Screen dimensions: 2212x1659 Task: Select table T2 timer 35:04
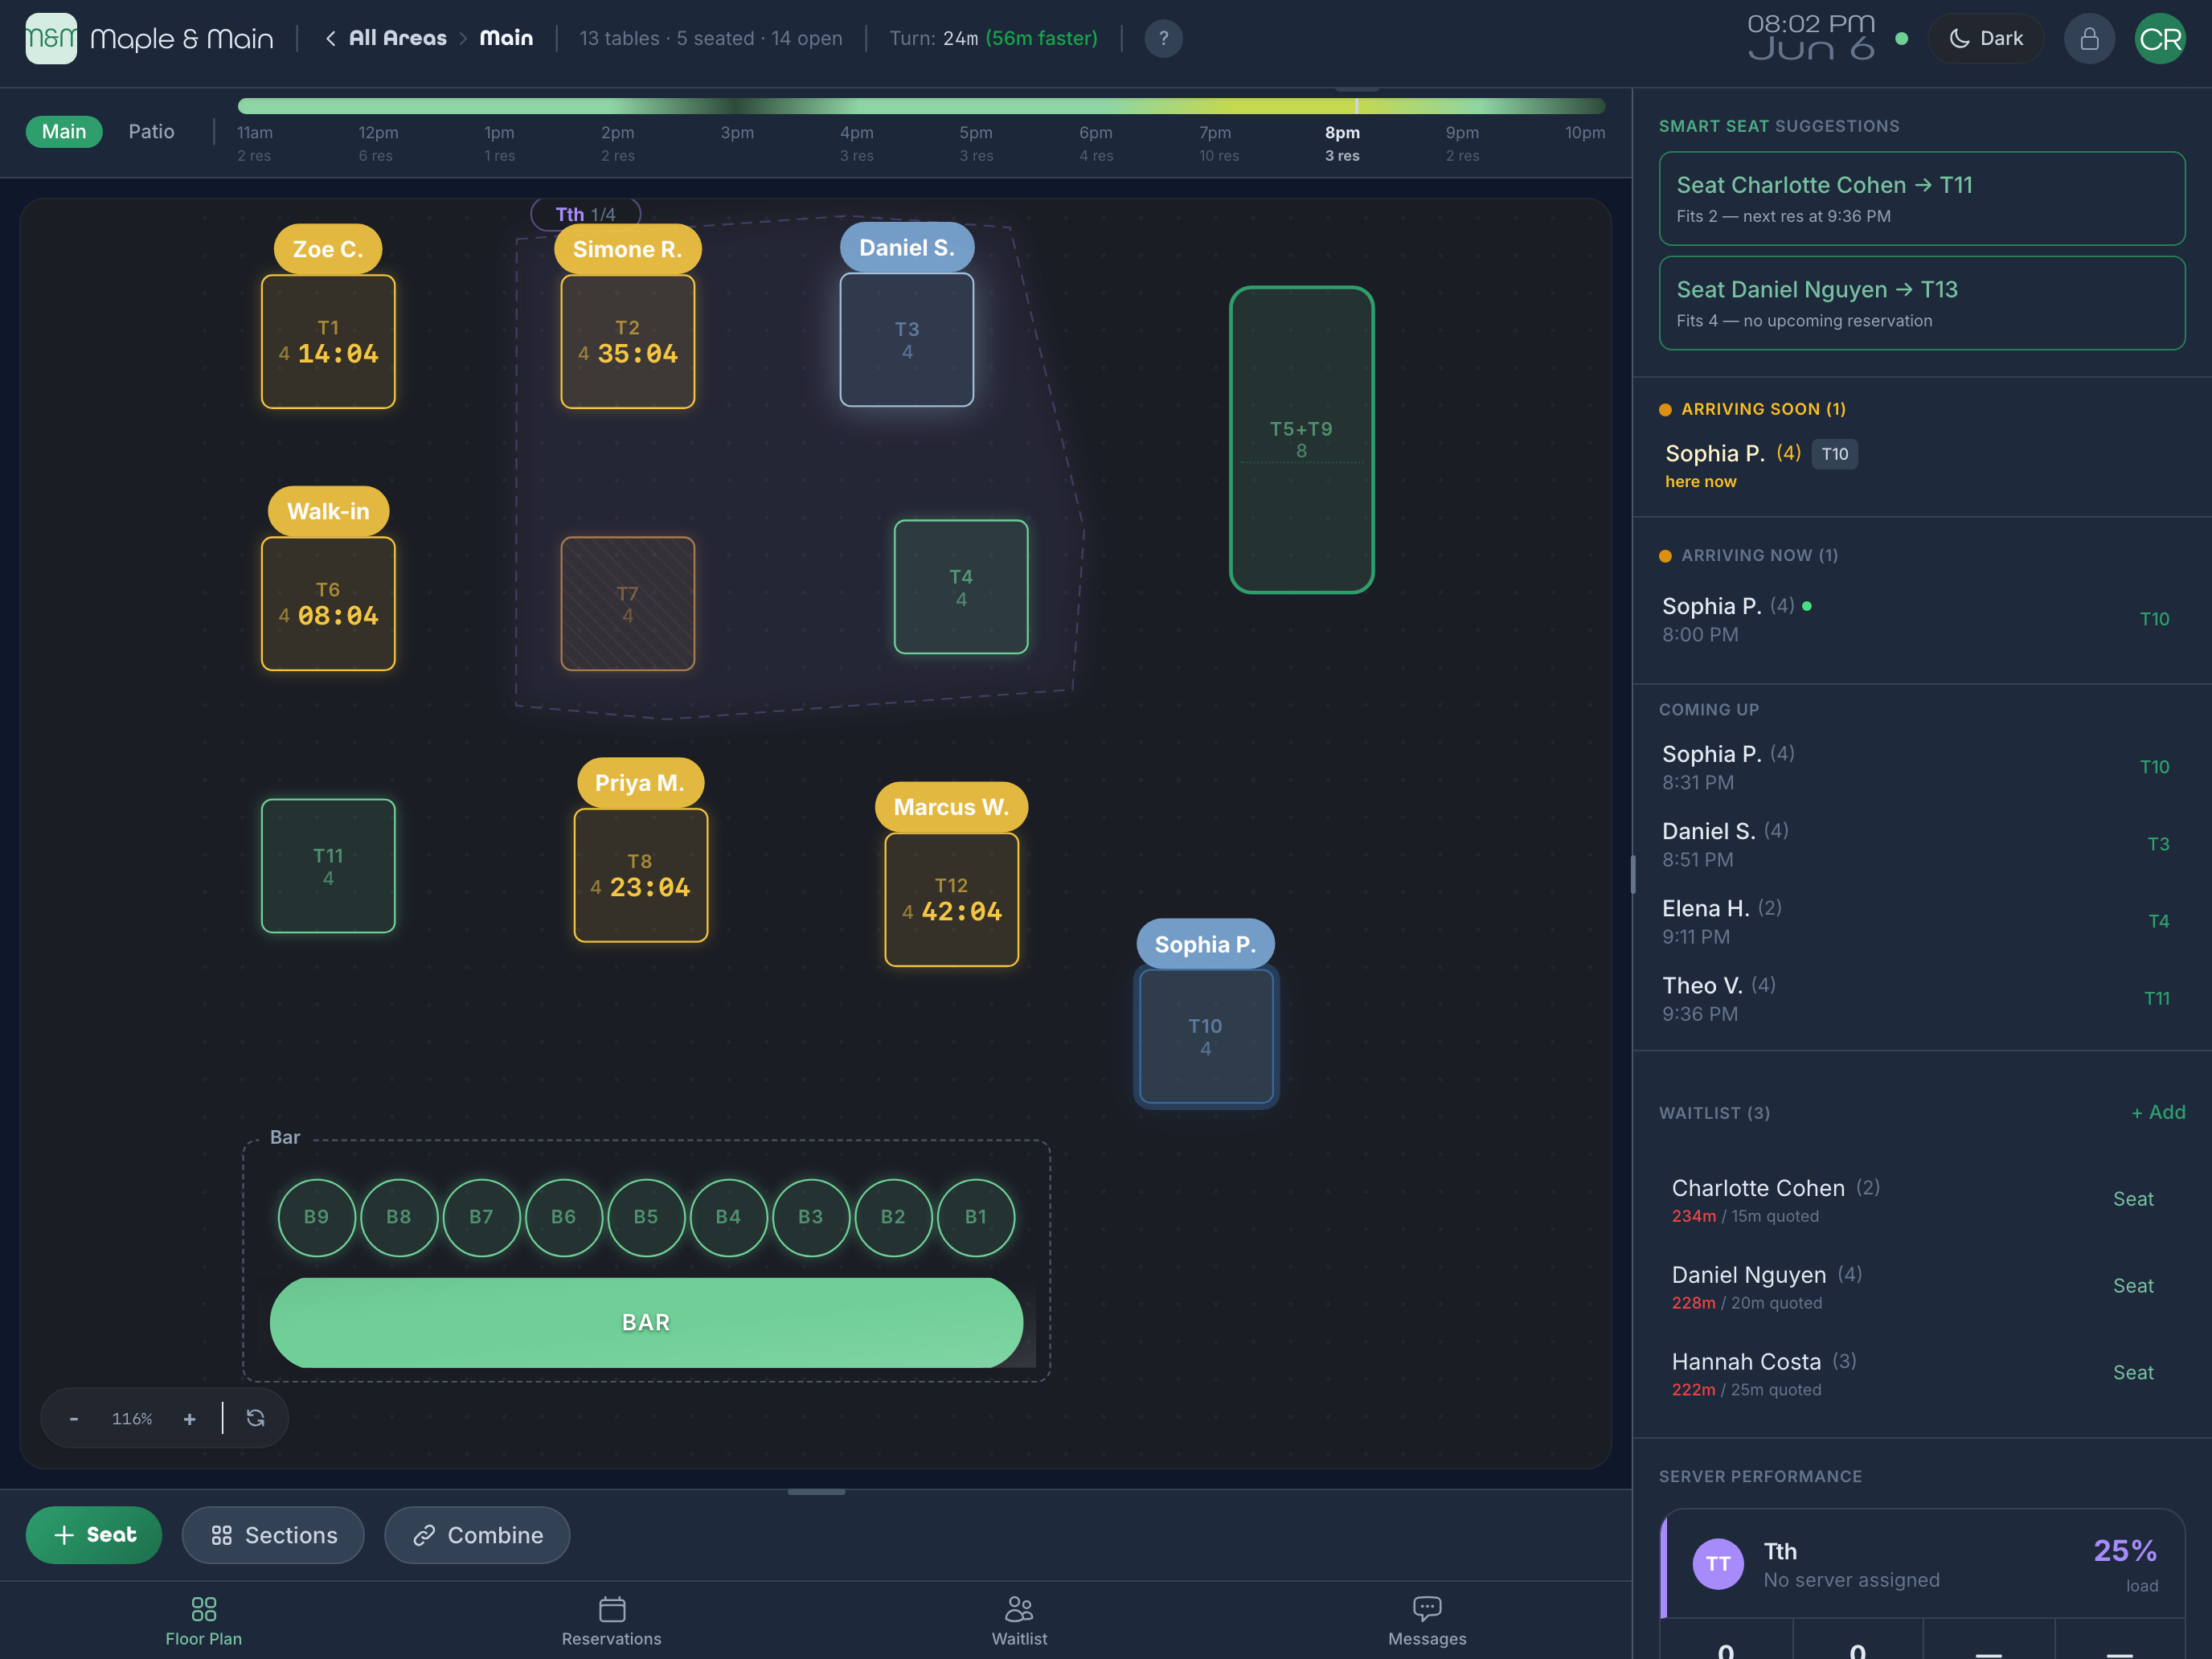pyautogui.click(x=627, y=341)
